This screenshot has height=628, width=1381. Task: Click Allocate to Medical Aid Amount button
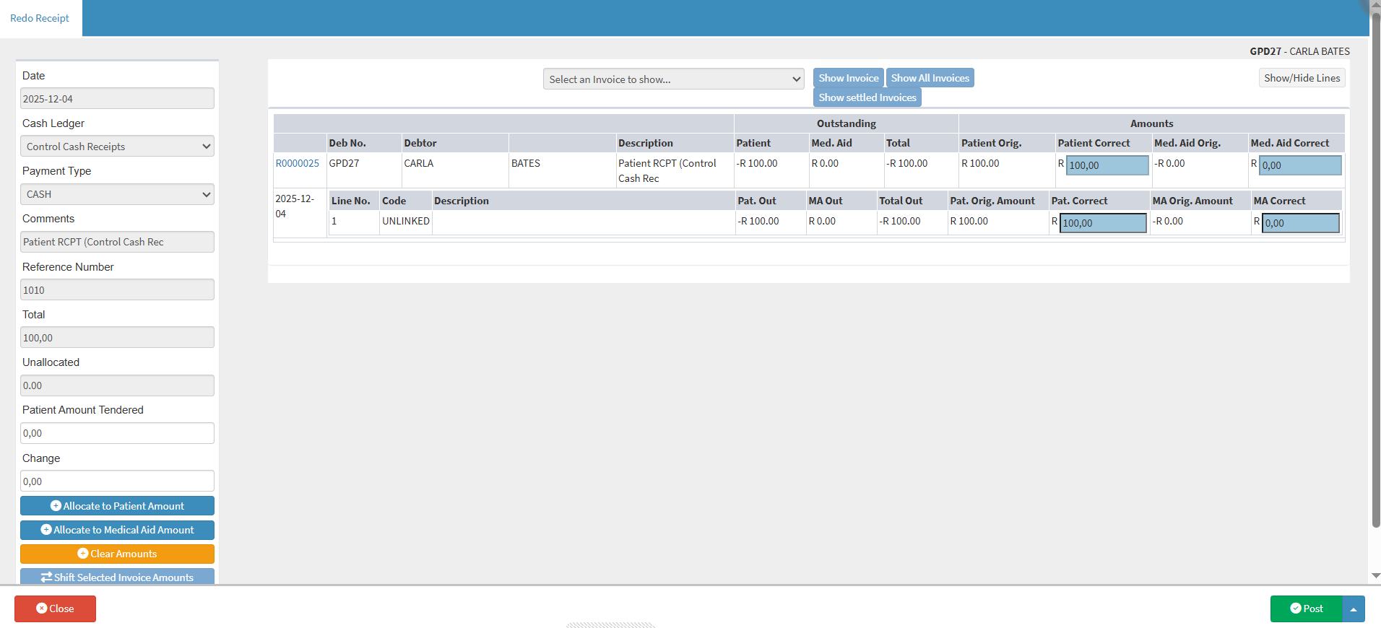pos(117,530)
